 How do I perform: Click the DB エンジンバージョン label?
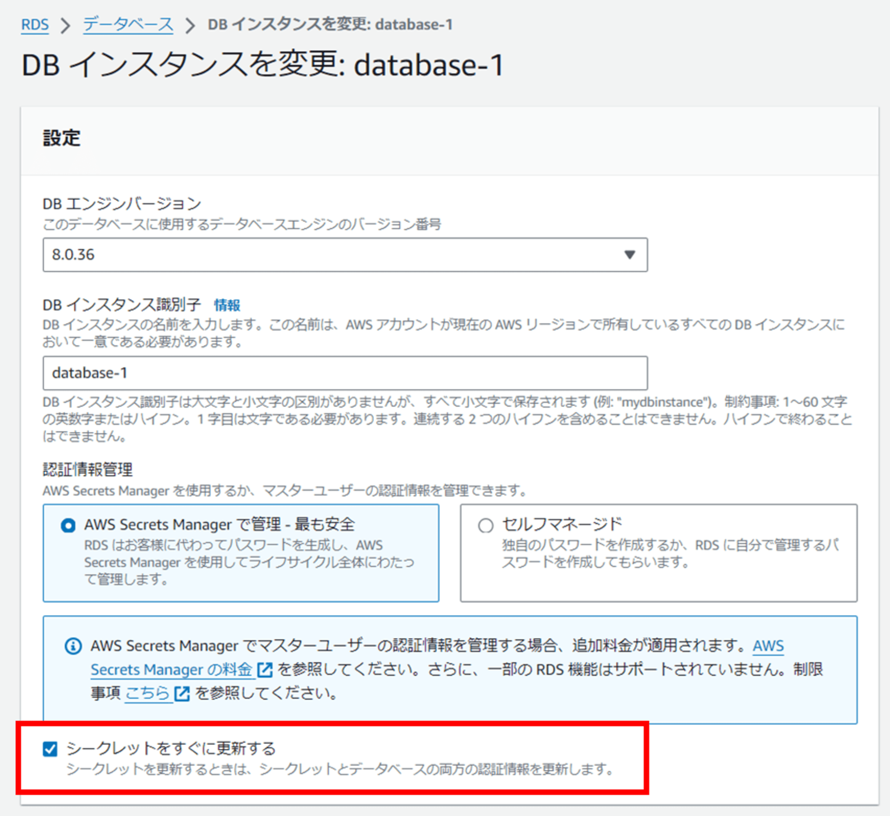tap(122, 204)
